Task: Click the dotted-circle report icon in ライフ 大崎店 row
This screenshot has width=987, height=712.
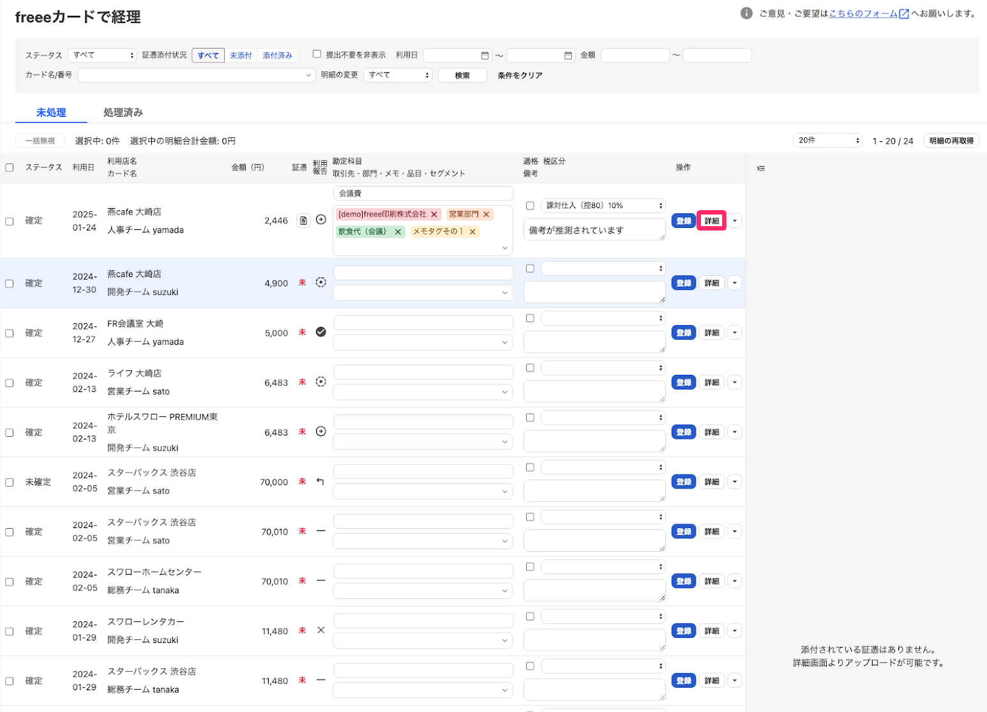Action: 321,382
